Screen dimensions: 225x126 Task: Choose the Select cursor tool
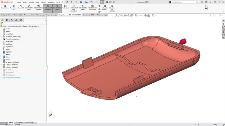[102, 2]
